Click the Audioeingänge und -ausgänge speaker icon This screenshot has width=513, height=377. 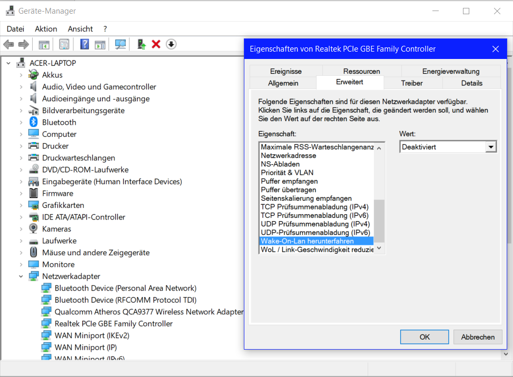click(x=33, y=98)
